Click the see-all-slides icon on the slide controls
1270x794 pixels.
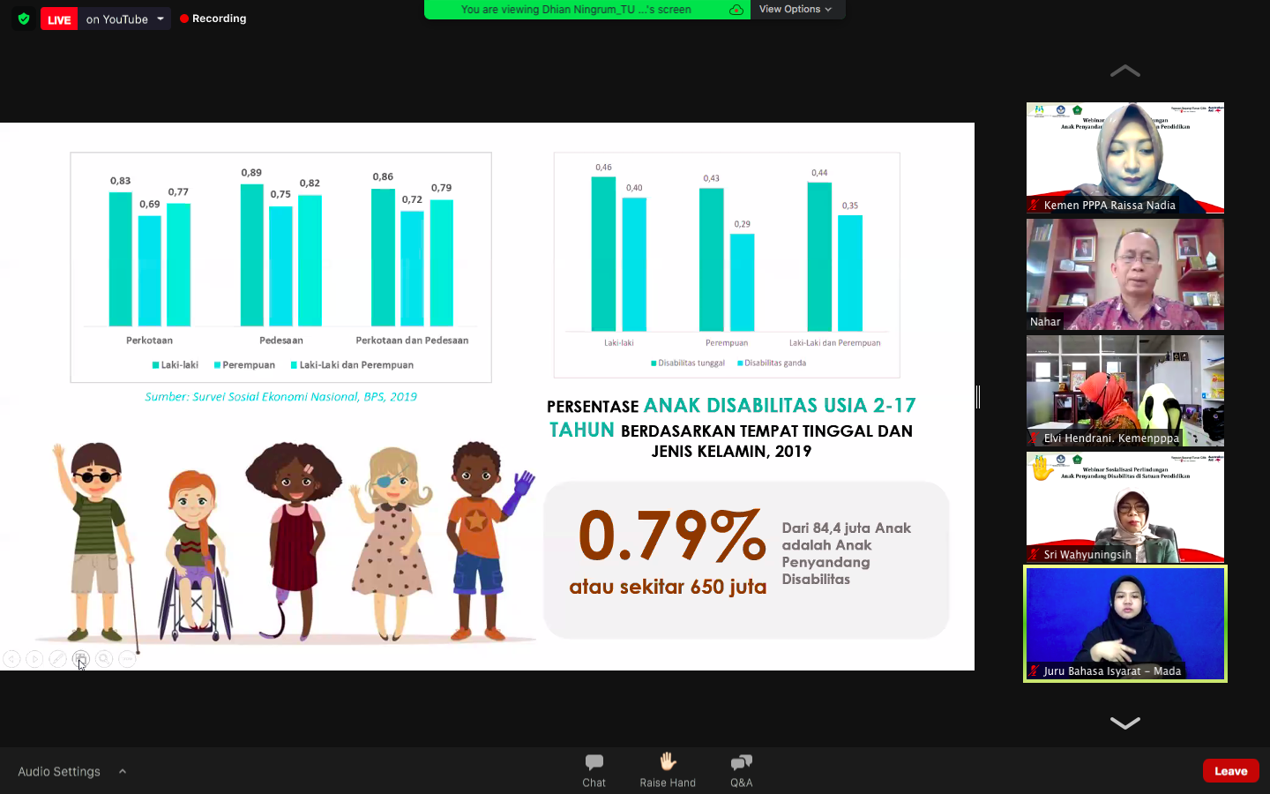point(80,659)
